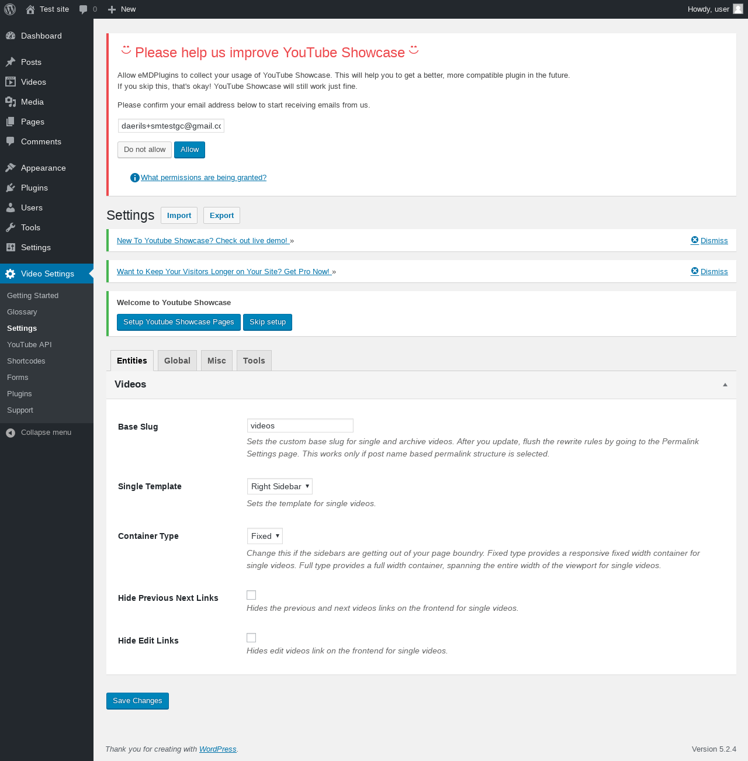The image size is (748, 761).
Task: Click the home icon next to Test site
Action: (30, 9)
